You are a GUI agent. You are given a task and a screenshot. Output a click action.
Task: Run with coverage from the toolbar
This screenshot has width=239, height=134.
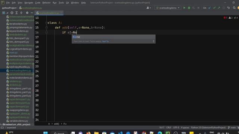(193, 8)
